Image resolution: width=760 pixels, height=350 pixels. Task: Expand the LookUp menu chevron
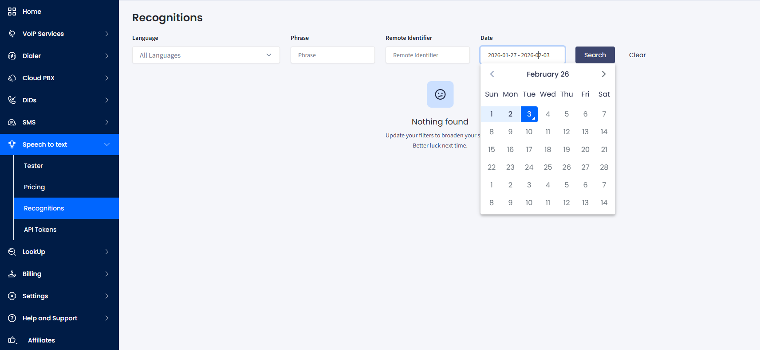pos(107,252)
